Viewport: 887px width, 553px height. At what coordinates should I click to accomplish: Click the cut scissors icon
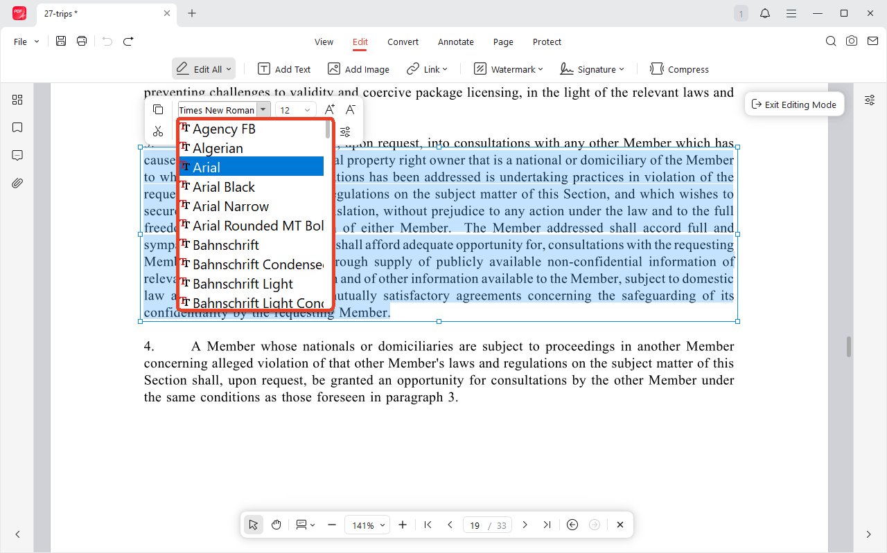click(158, 132)
